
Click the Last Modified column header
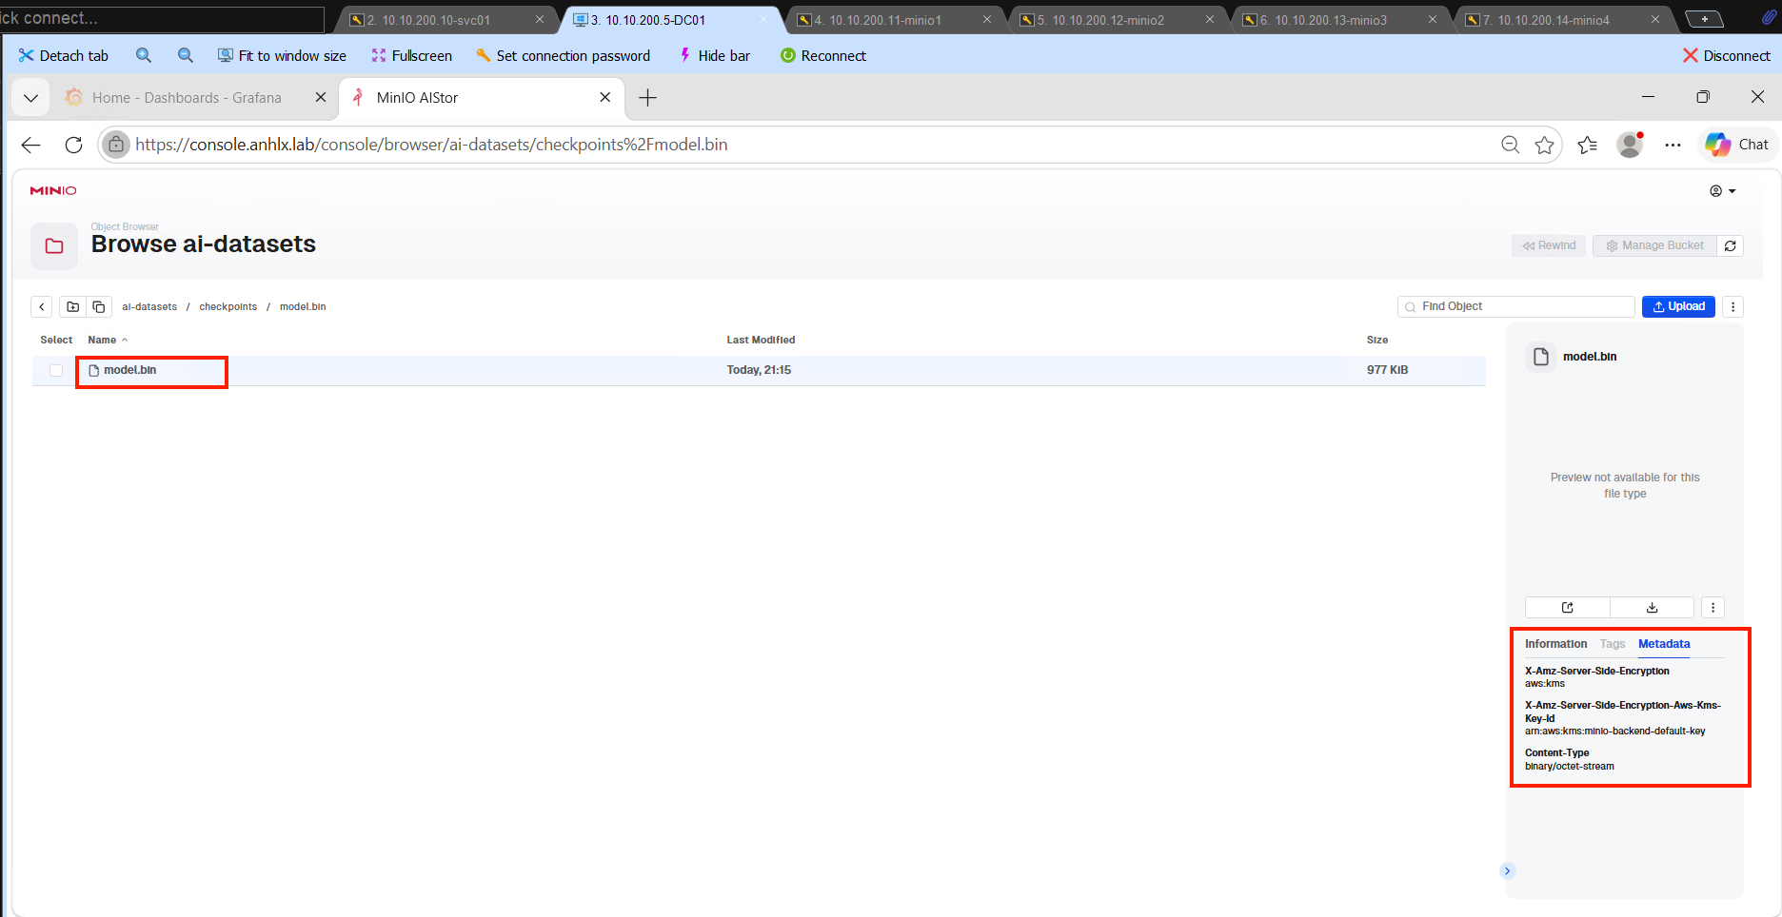[761, 341]
